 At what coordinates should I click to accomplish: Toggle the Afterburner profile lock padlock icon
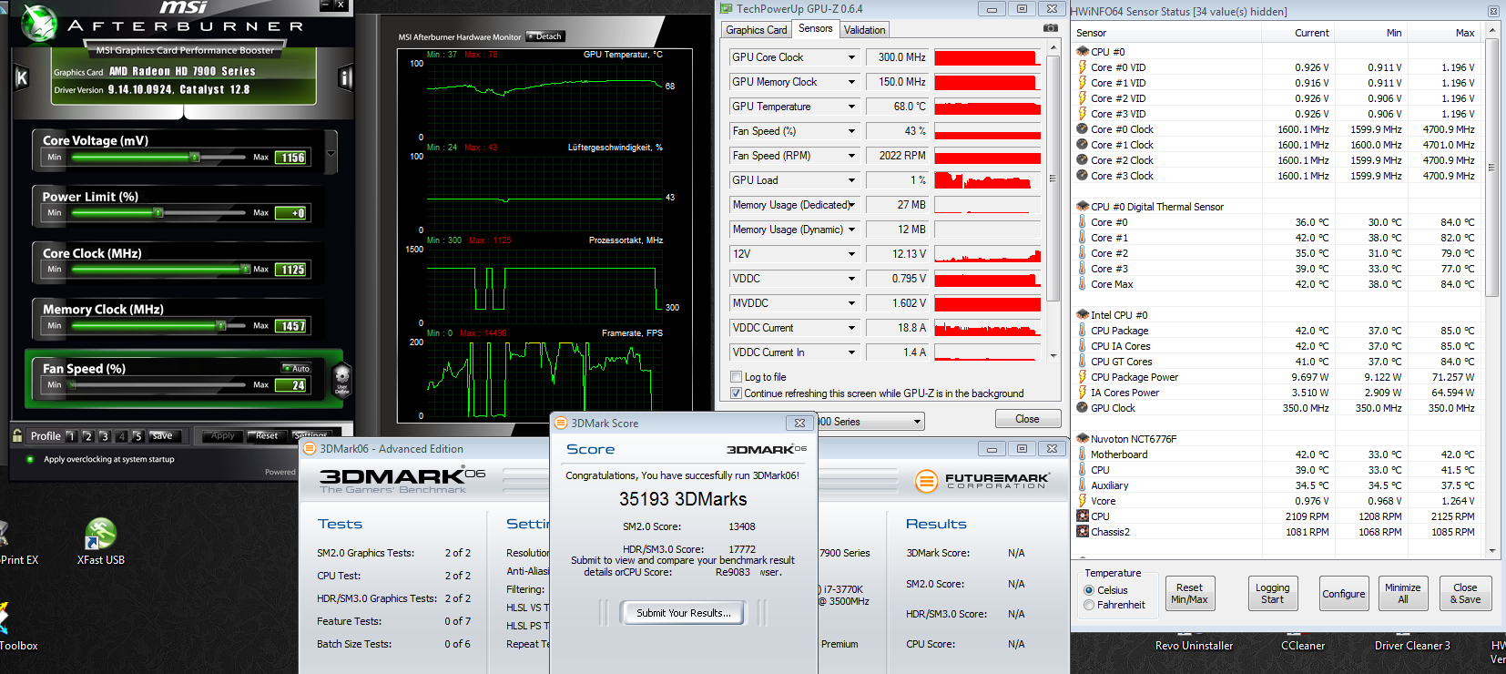click(16, 435)
